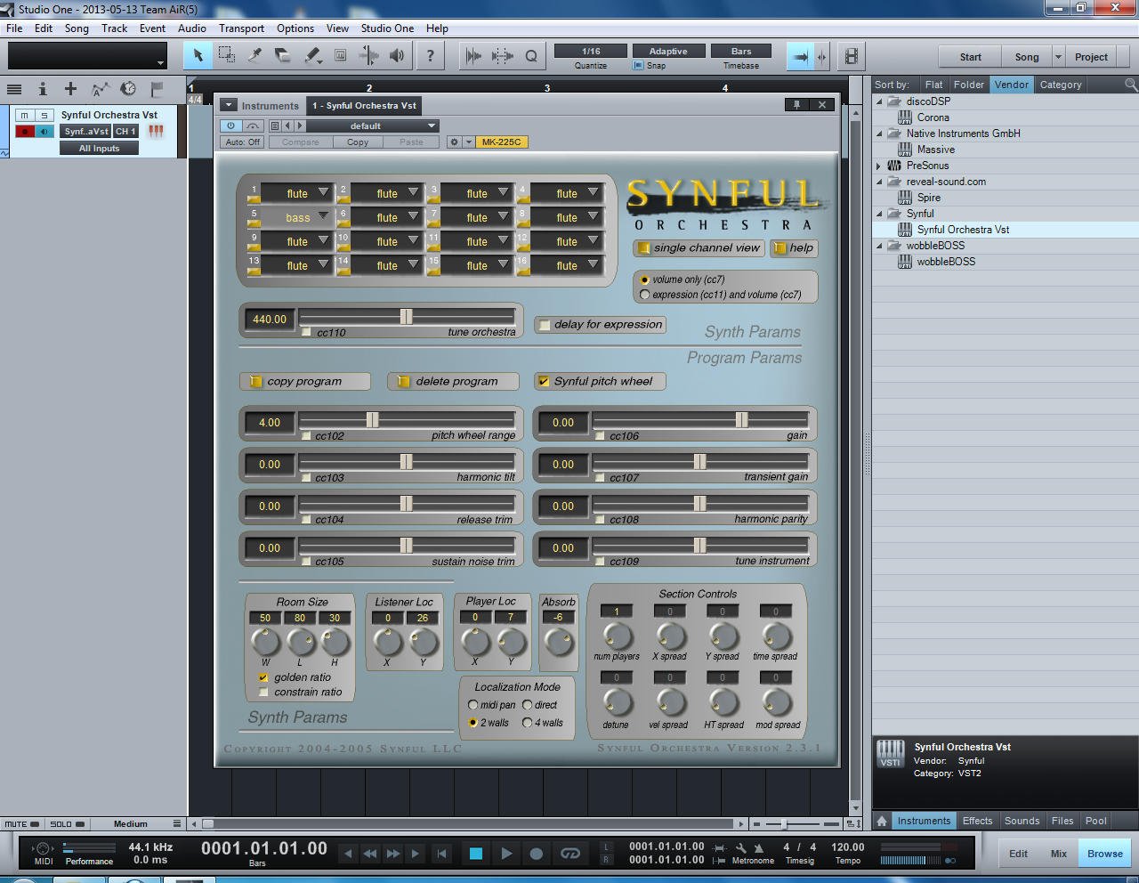Viewport: 1139px width, 883px height.
Task: Open the Song page dropdown arrow
Action: pyautogui.click(x=1058, y=57)
